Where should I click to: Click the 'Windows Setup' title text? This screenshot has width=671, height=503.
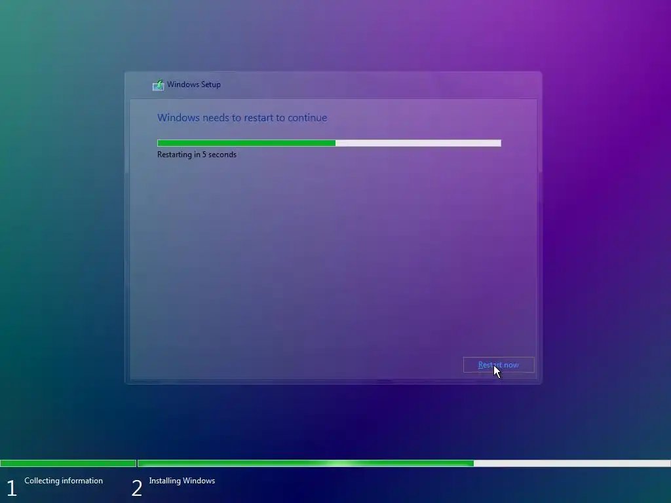[x=194, y=84]
